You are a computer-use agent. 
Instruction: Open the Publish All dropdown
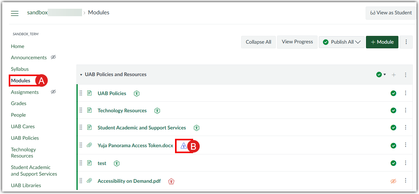(342, 42)
